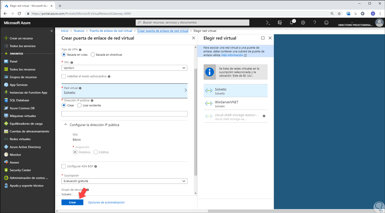Collapse the left sidebar menu
The height and width of the screenshot is (213, 385).
point(52,31)
